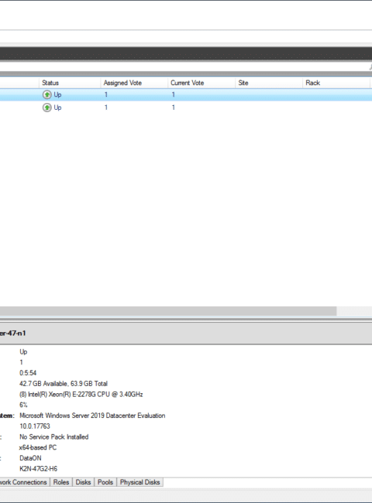
Task: Click the No Service Pack Installed text
Action: tap(54, 436)
